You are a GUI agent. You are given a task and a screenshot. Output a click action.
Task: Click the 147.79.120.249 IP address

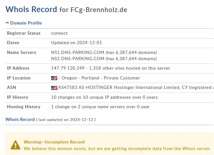pyautogui.click(x=68, y=68)
